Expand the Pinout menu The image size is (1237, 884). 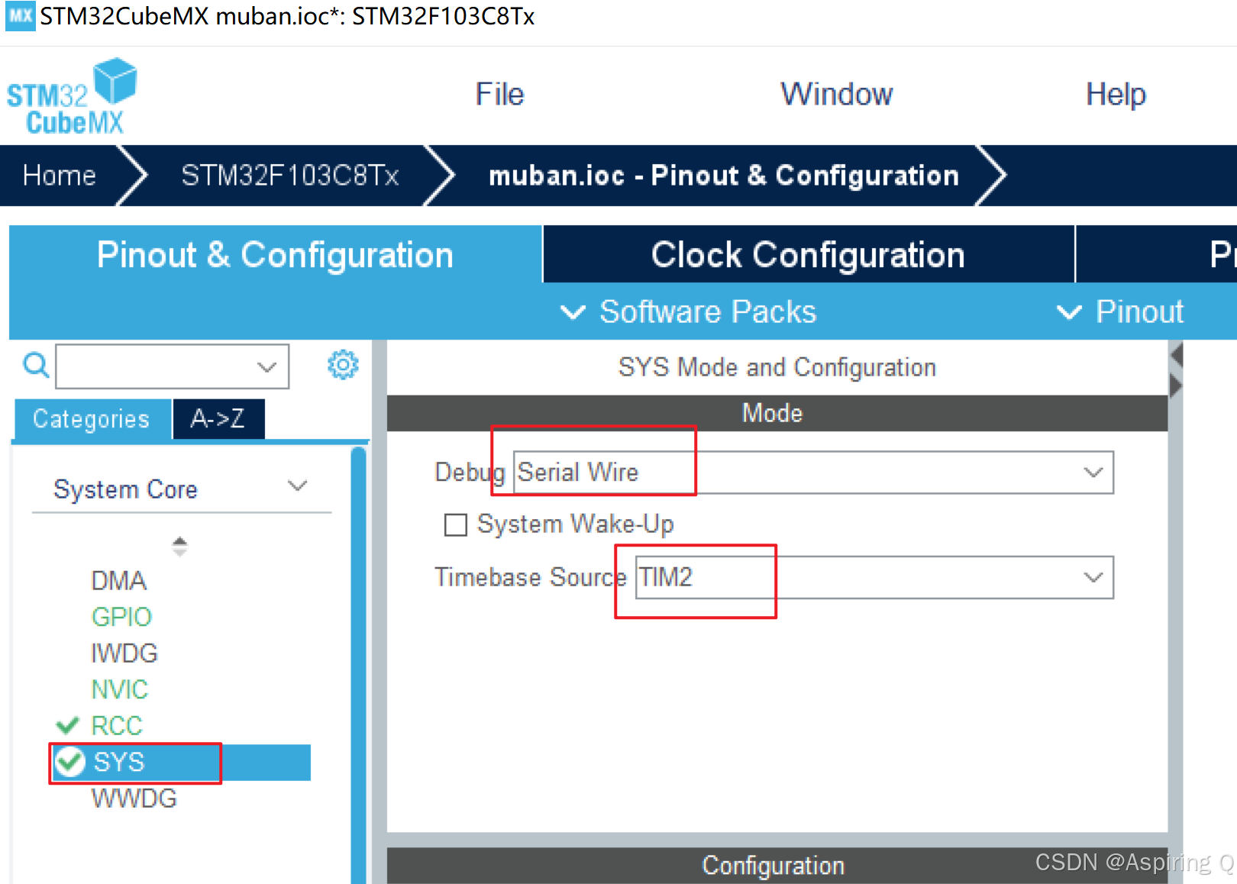tap(1119, 311)
